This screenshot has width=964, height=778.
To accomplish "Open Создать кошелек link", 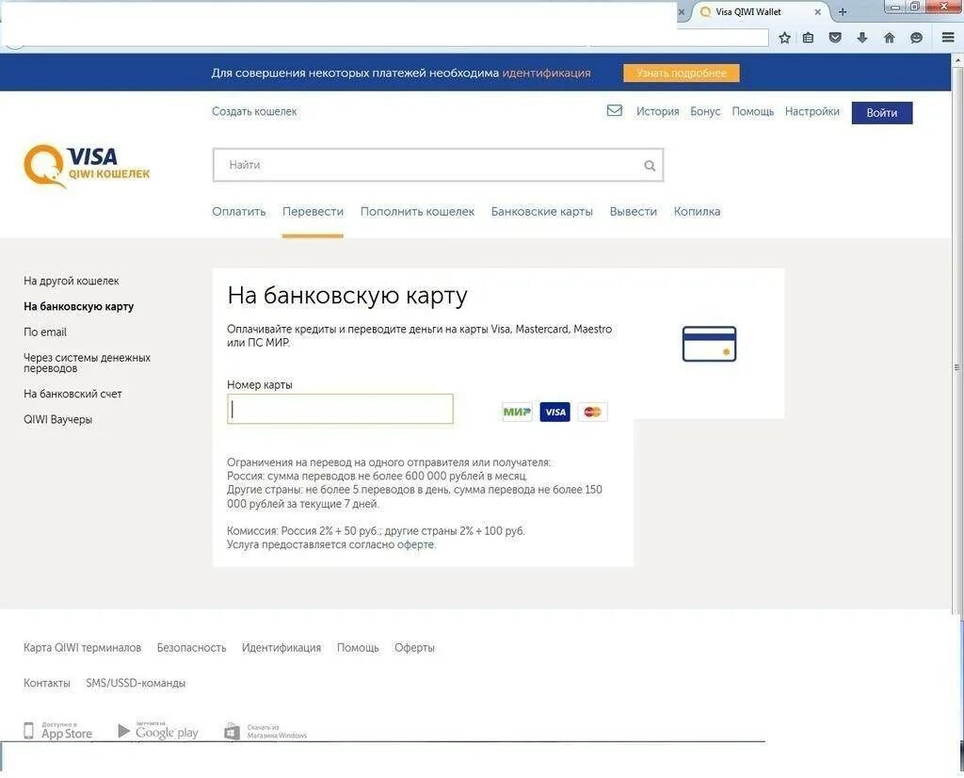I will pyautogui.click(x=254, y=111).
